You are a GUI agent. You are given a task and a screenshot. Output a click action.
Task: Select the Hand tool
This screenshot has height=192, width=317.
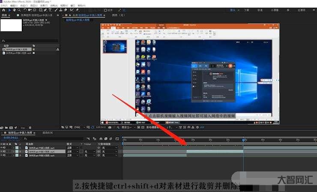click(x=15, y=10)
